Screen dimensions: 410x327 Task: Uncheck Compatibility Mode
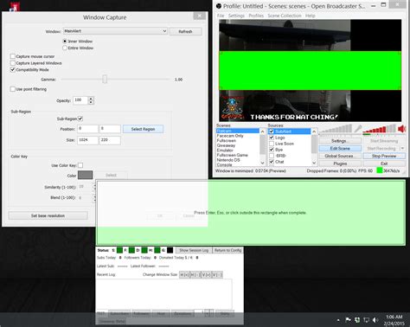pyautogui.click(x=13, y=69)
